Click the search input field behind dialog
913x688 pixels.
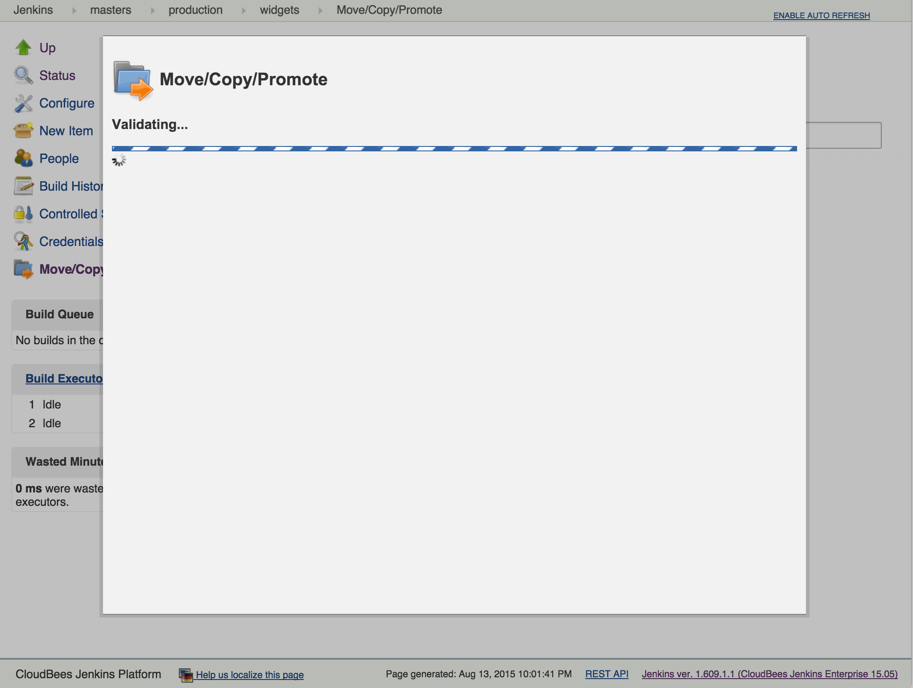coord(843,135)
